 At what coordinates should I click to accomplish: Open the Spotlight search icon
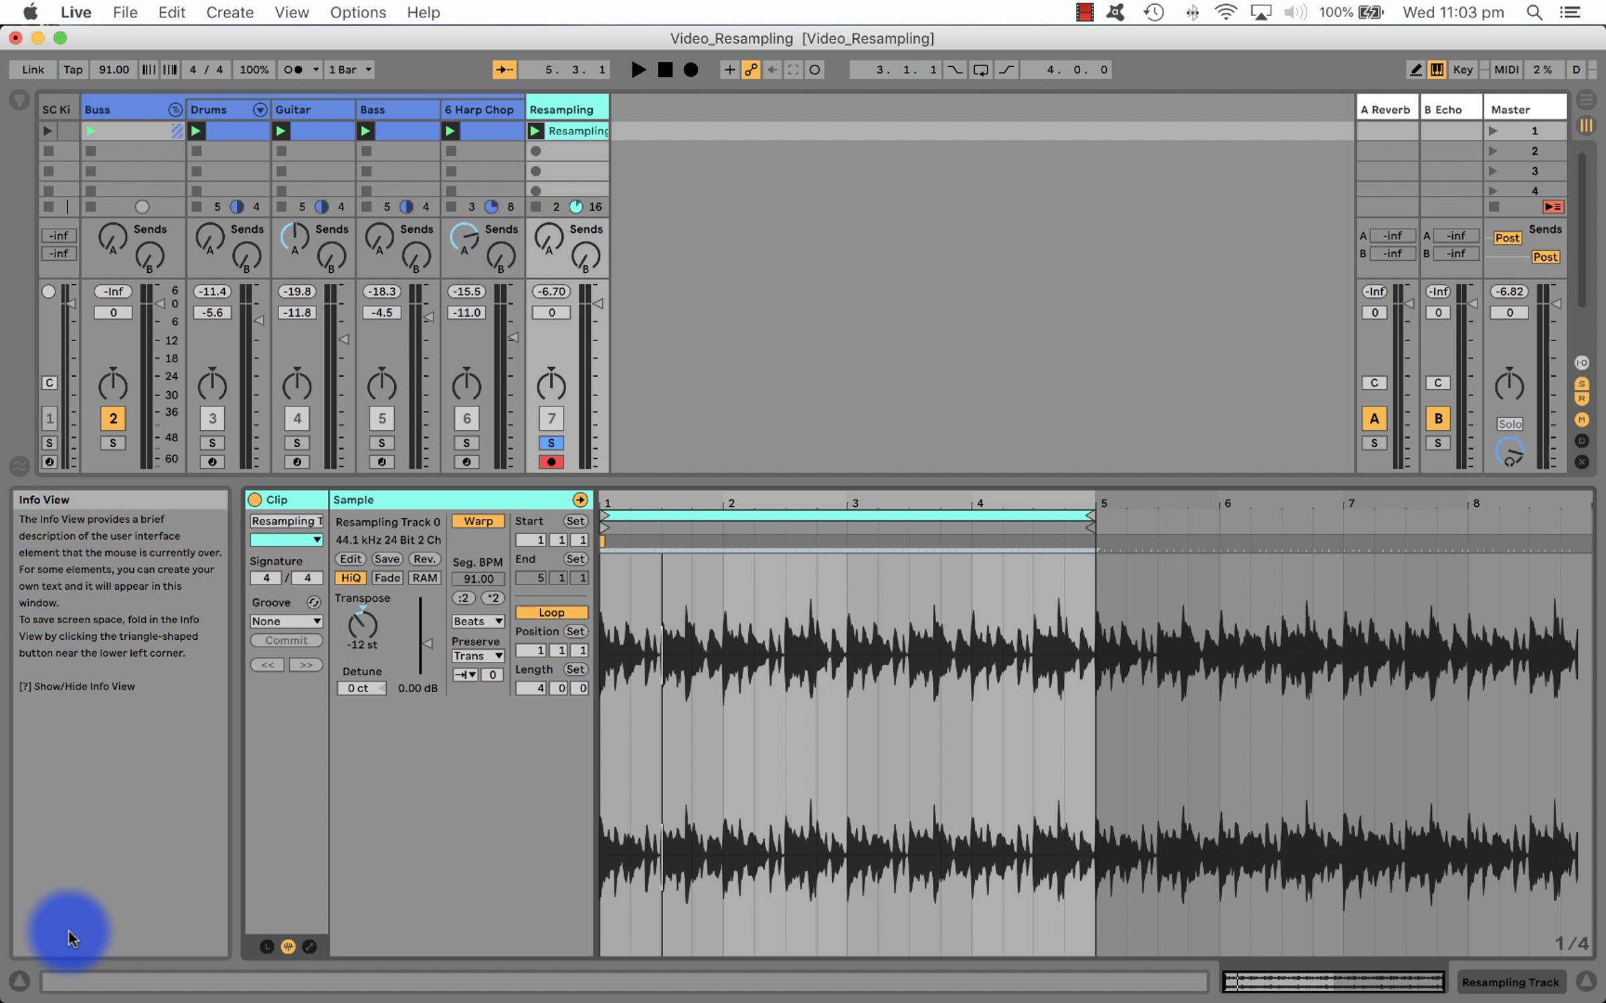[1534, 13]
